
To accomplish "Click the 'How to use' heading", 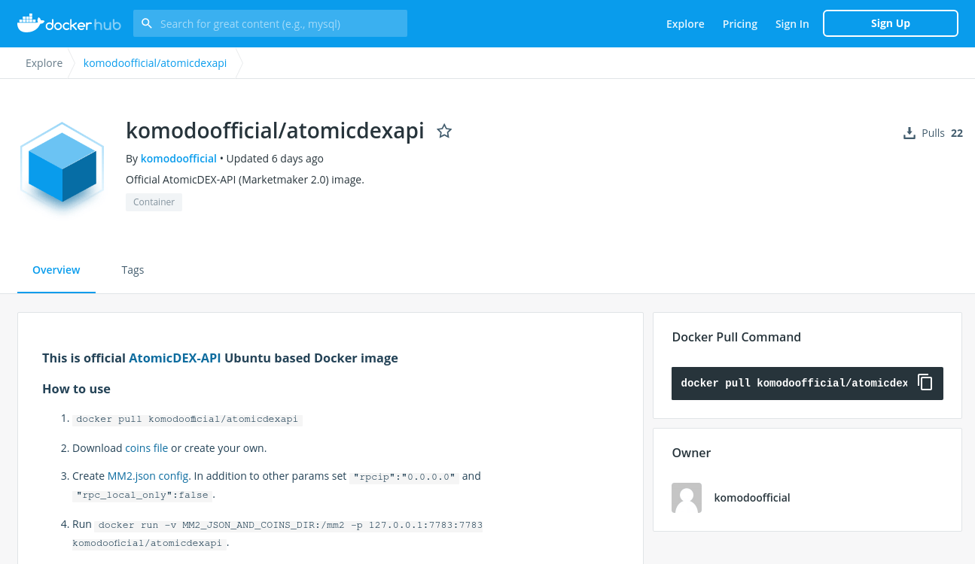I will 76,389.
